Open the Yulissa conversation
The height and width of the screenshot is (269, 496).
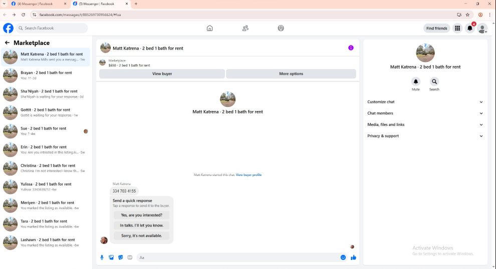click(x=46, y=187)
